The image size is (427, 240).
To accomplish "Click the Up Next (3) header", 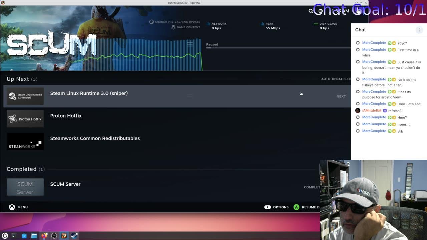I will coord(22,79).
